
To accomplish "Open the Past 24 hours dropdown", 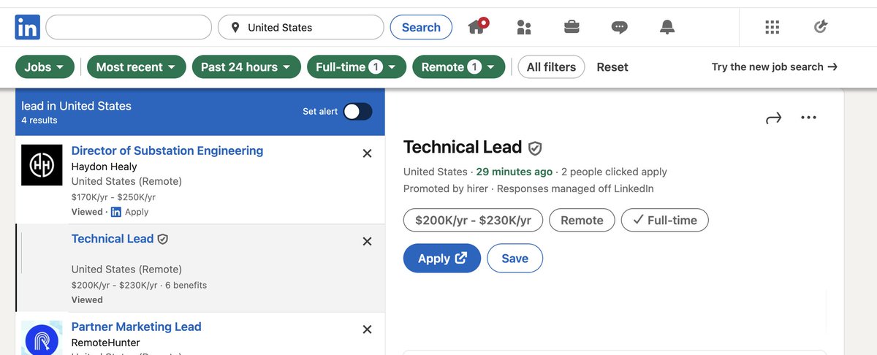I will tap(246, 67).
